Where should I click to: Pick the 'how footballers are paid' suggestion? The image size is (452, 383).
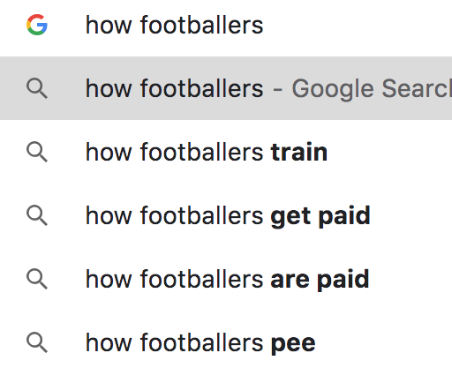226,279
